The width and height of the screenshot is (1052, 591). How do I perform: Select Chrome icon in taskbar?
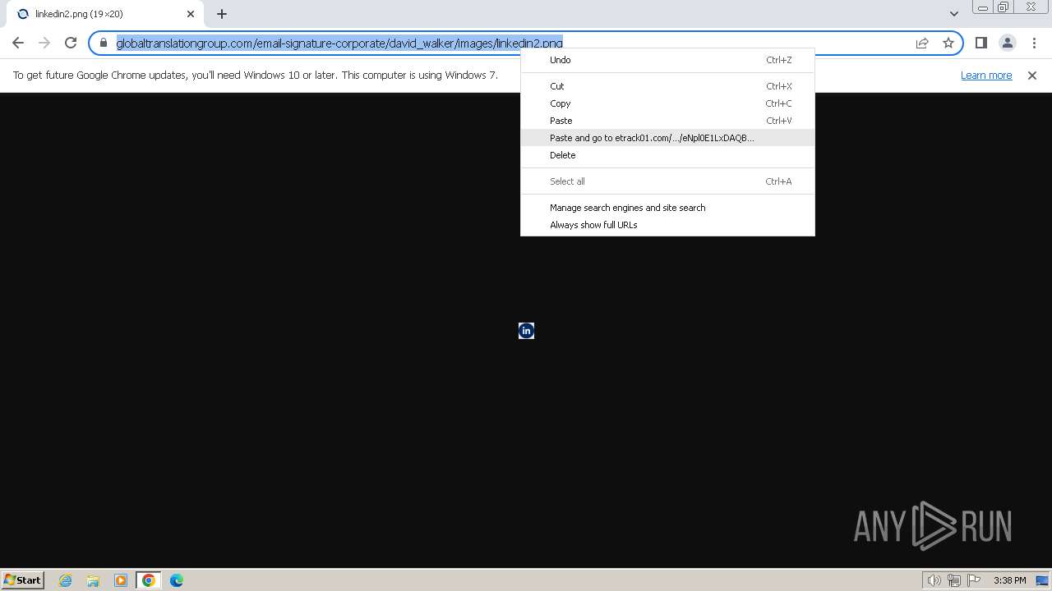(149, 580)
